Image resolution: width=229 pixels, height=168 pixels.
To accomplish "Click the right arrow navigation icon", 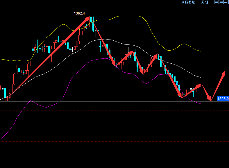I will pos(221,2).
